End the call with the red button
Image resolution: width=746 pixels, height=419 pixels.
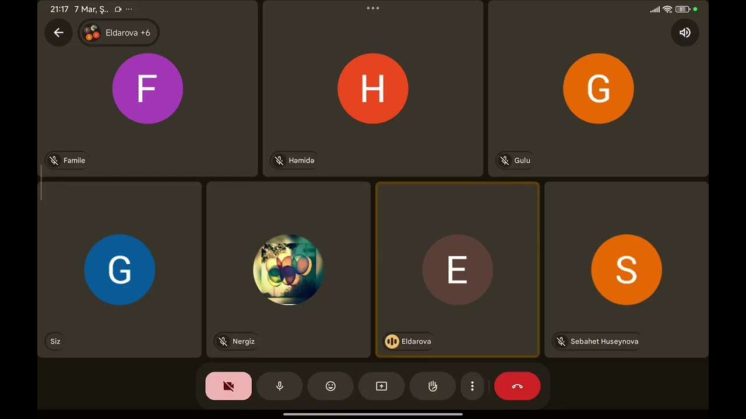point(517,386)
